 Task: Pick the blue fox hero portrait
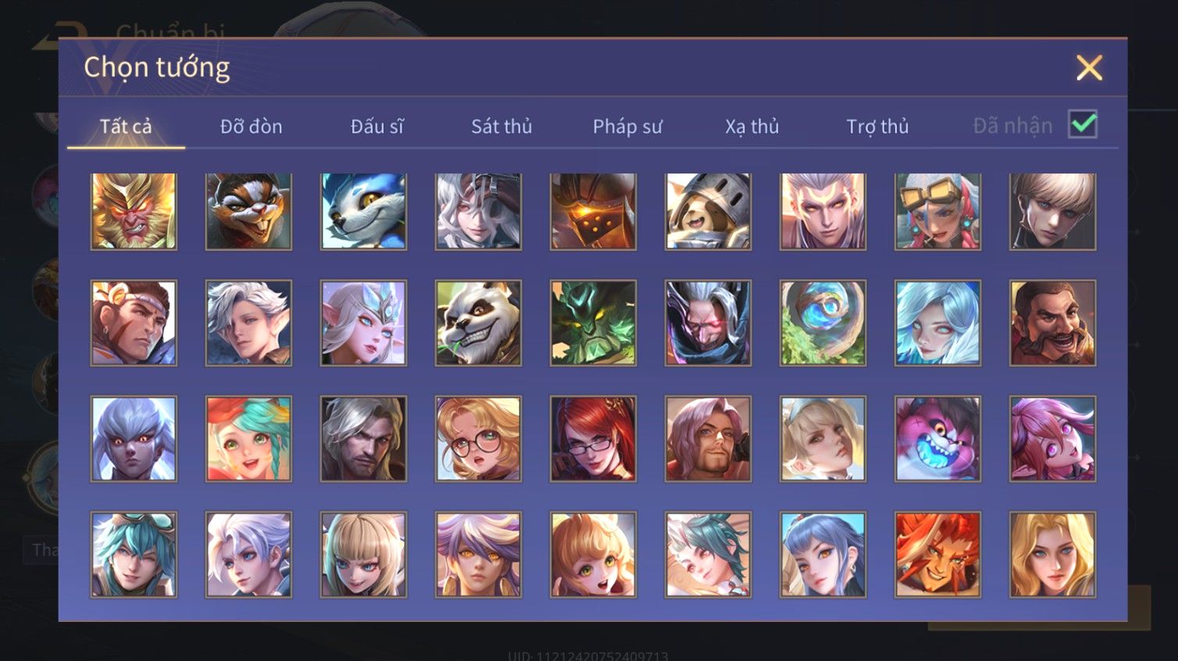pyautogui.click(x=363, y=212)
